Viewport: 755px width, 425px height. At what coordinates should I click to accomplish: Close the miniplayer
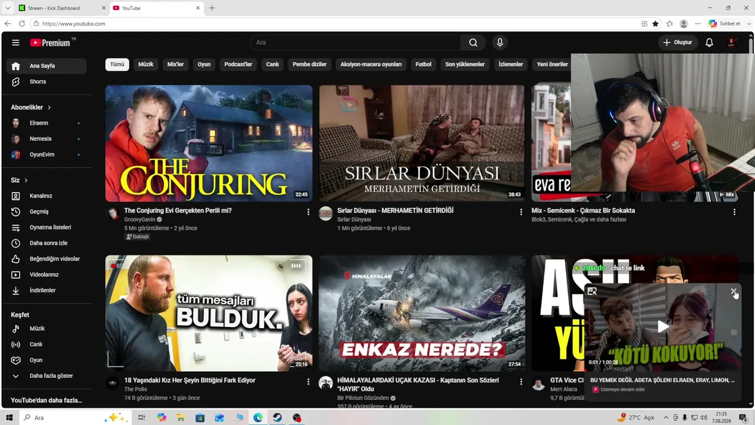(733, 292)
